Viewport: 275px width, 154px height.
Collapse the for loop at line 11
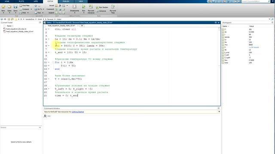[53, 62]
